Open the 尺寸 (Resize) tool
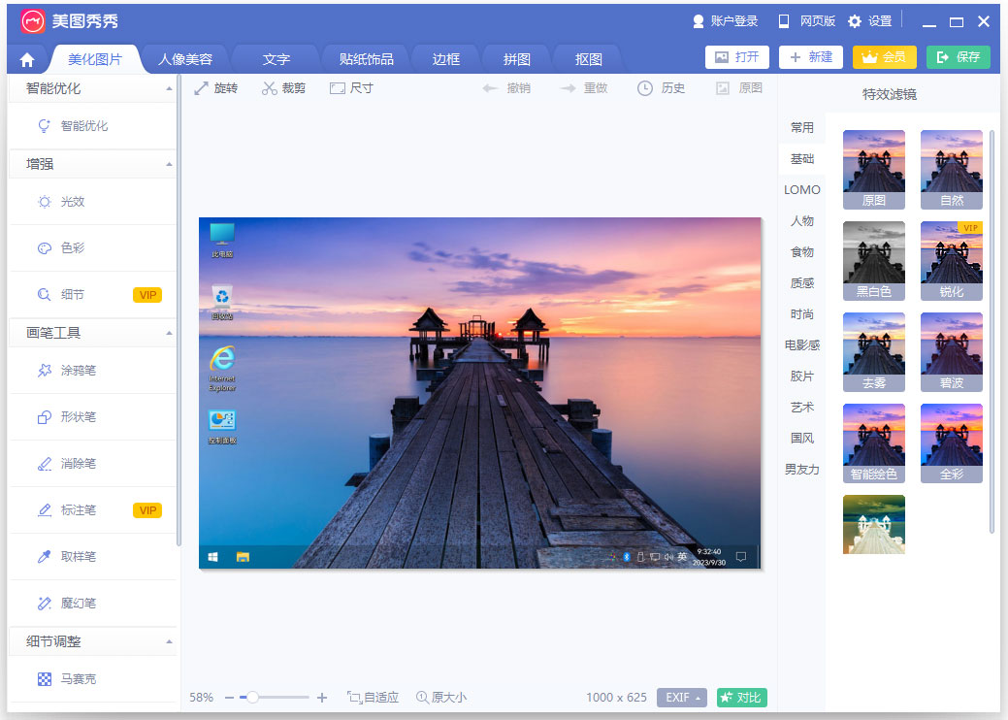The image size is (1008, 720). (x=350, y=87)
